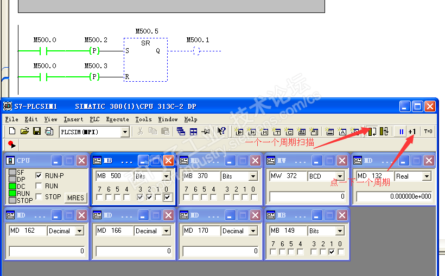Toggle bit 1 of MB 500

pyautogui.click(x=158, y=197)
